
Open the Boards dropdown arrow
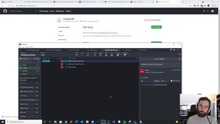click(x=121, y=54)
